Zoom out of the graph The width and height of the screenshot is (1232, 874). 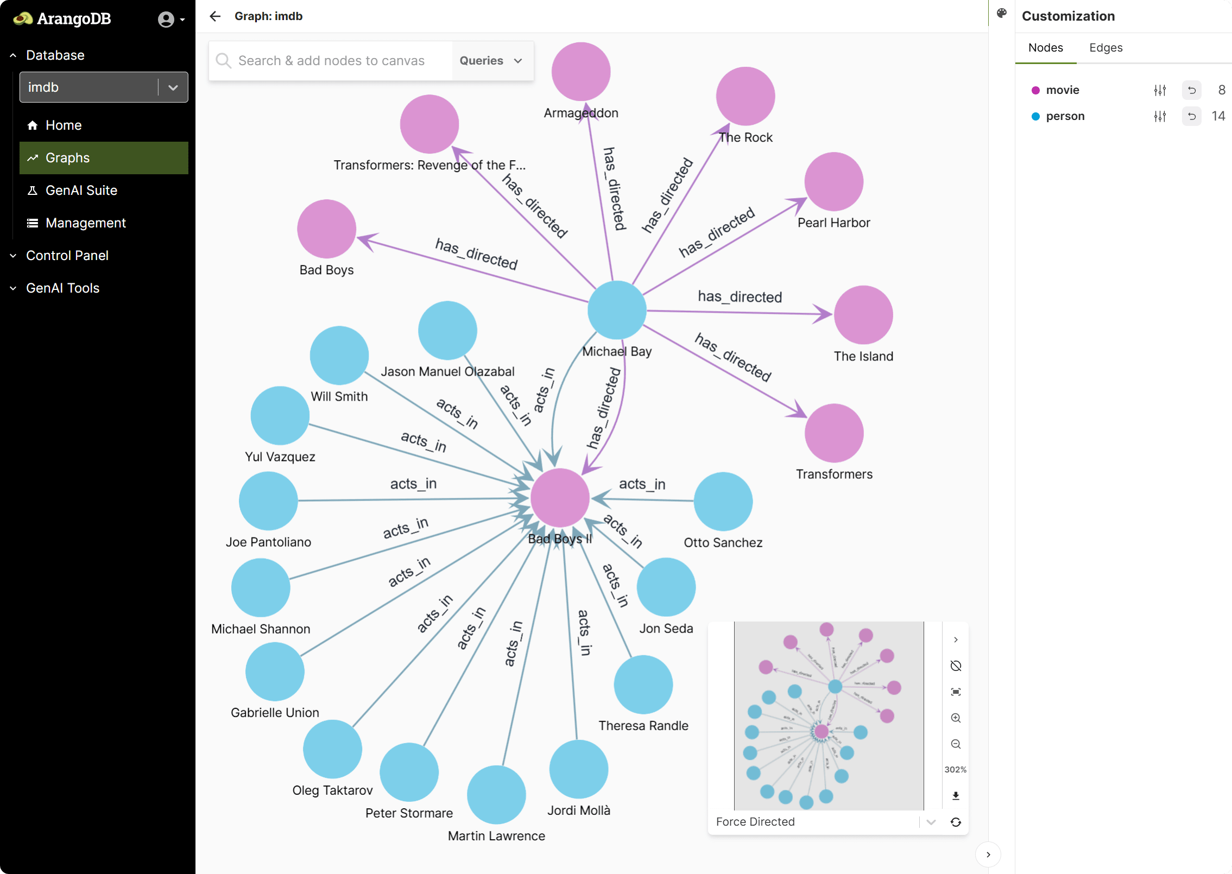pos(956,744)
